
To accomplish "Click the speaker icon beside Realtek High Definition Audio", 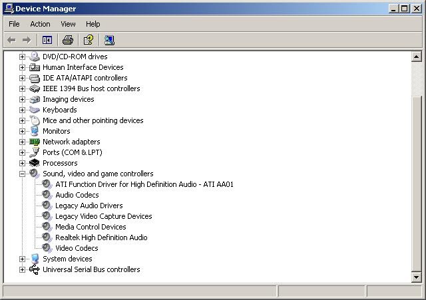I will (47, 237).
